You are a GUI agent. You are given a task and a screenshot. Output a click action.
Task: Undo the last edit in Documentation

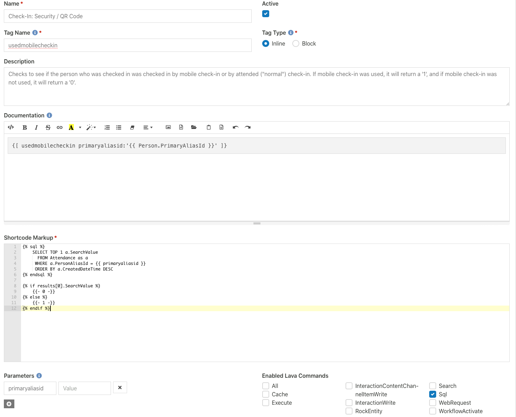coord(236,127)
